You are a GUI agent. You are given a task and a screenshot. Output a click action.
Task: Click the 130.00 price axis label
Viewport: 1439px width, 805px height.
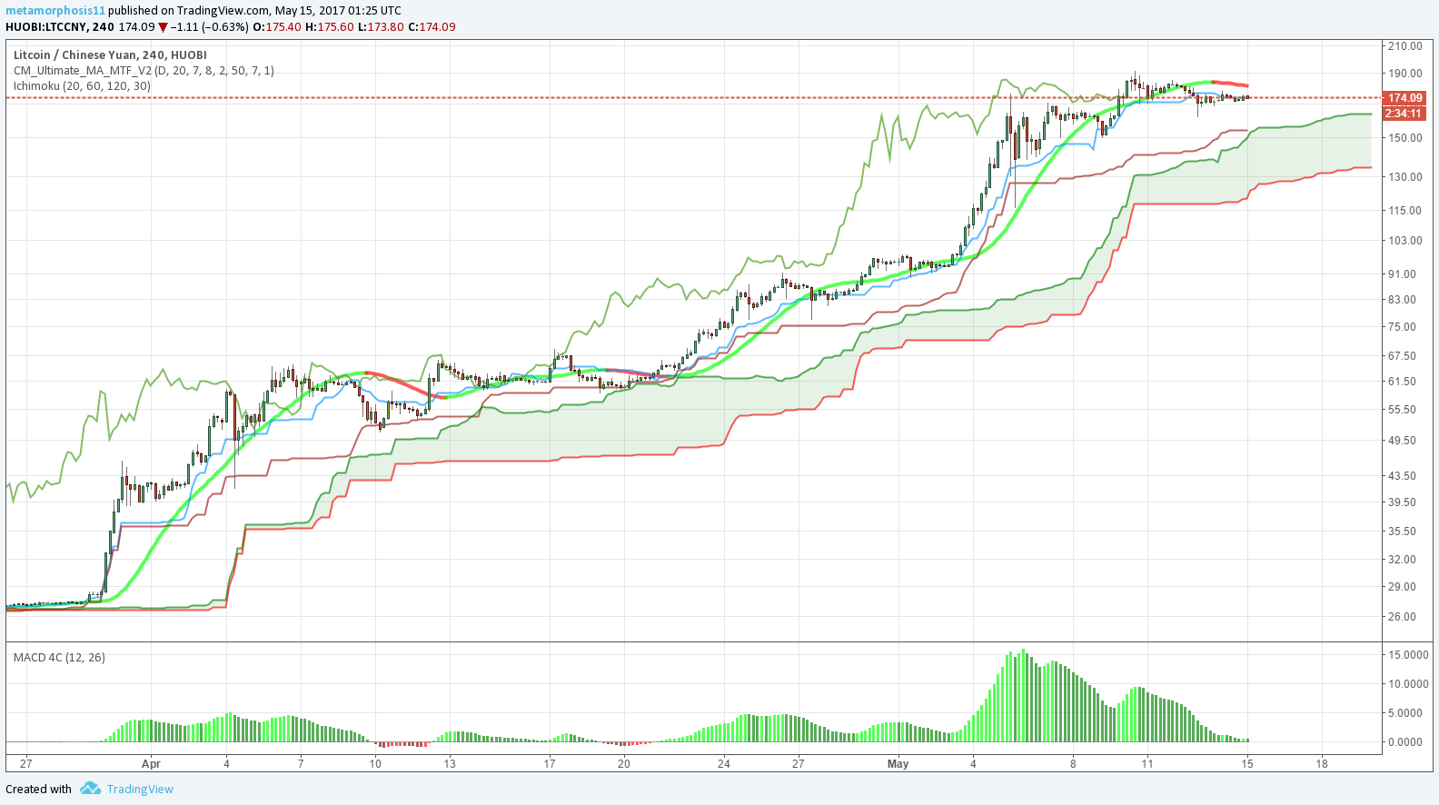pos(1405,176)
